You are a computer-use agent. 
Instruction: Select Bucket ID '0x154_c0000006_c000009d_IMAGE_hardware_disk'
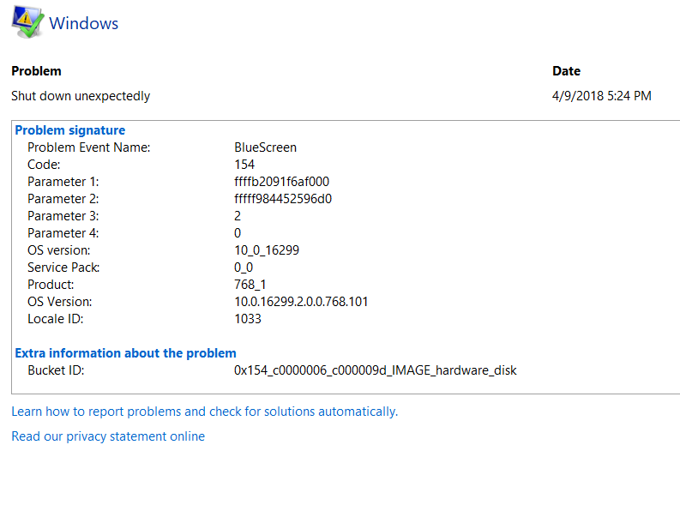376,370
